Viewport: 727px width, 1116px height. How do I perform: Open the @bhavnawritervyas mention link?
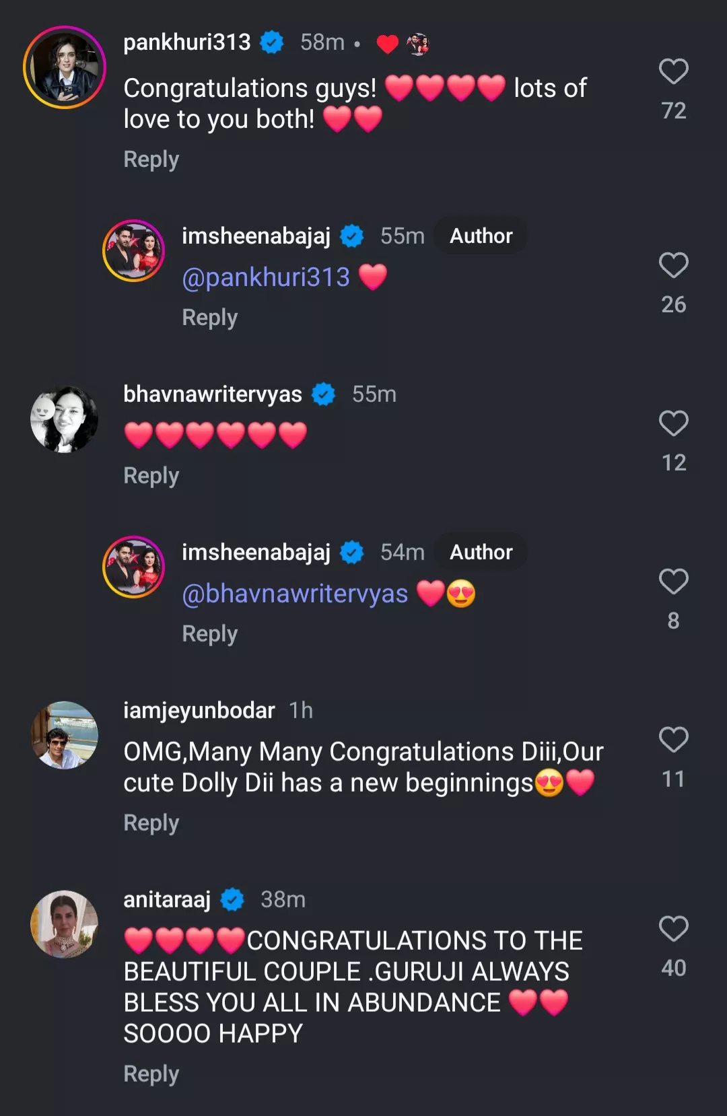295,594
